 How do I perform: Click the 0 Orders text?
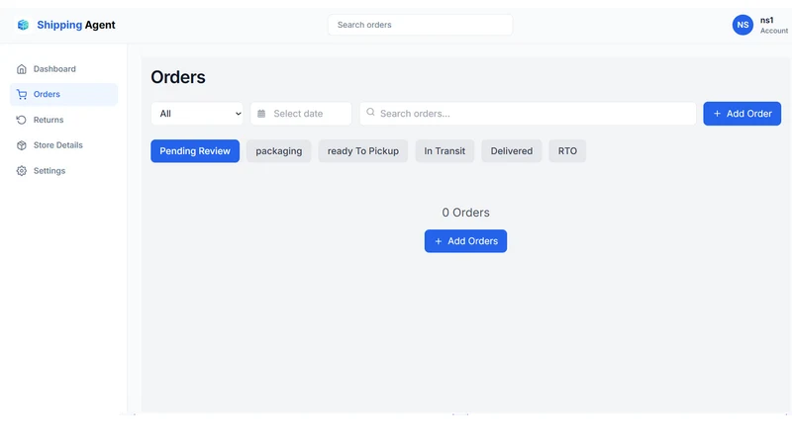click(465, 213)
